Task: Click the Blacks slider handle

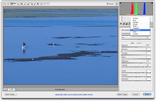Action: tap(123, 59)
